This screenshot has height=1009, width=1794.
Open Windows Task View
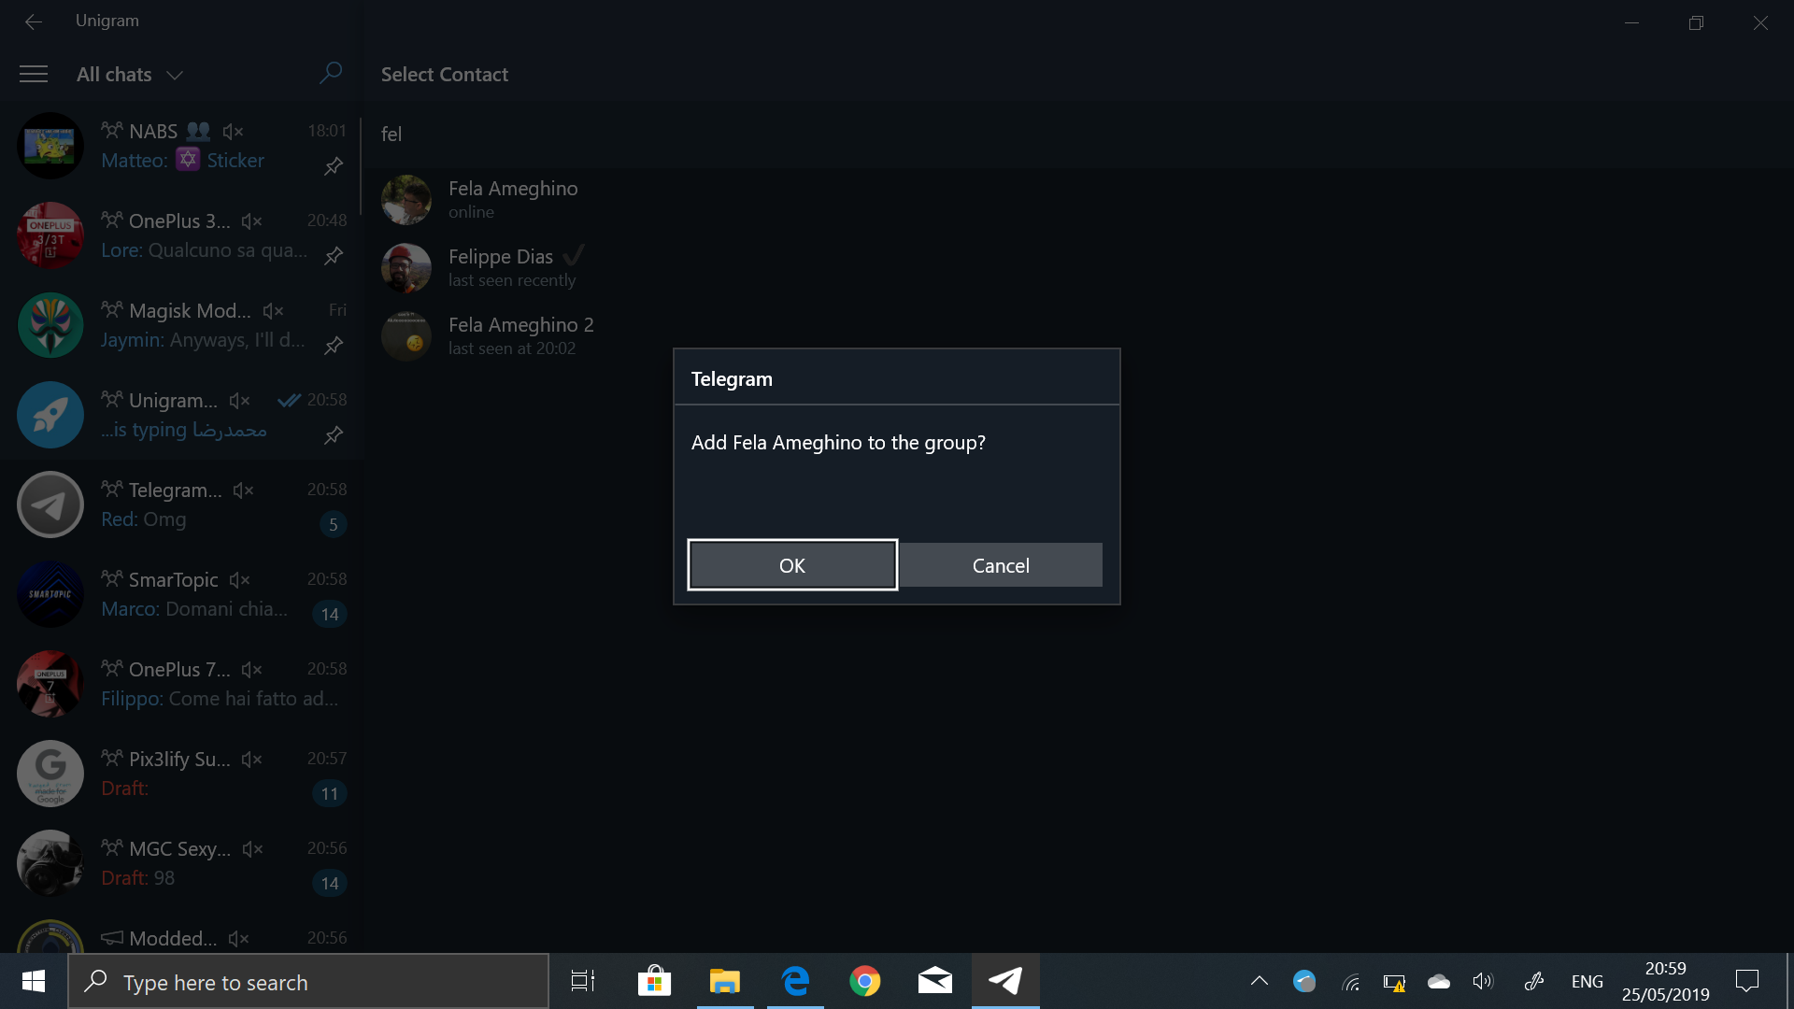(583, 981)
